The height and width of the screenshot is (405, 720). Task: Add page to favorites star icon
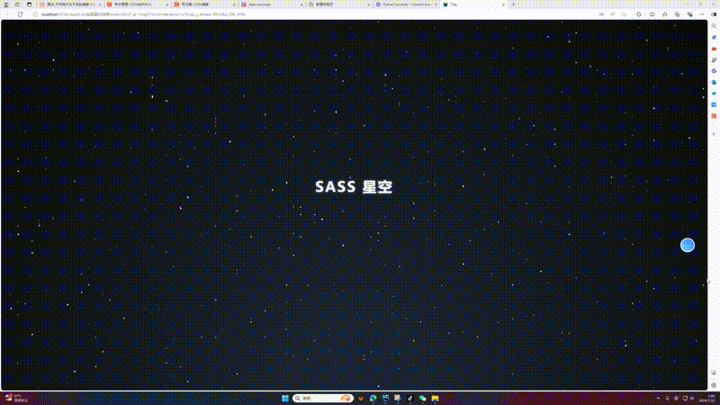coord(624,14)
